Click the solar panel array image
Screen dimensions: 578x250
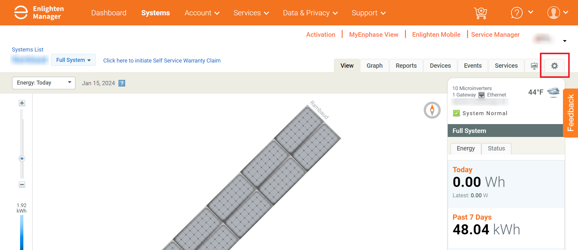click(251, 177)
